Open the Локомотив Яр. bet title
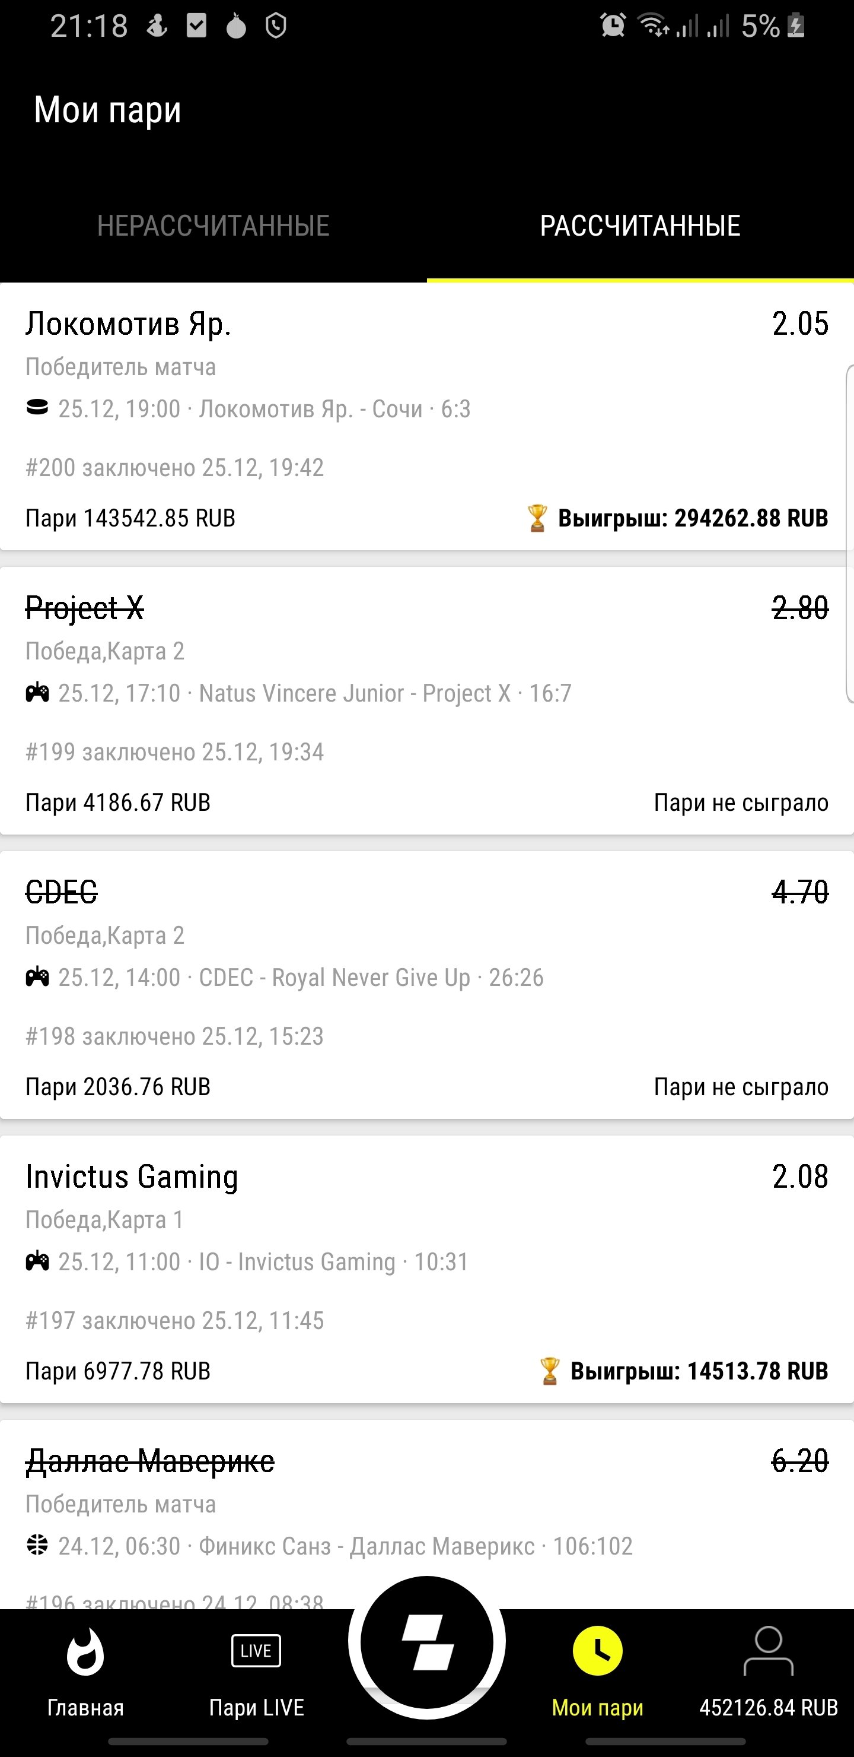This screenshot has height=1757, width=854. click(128, 324)
